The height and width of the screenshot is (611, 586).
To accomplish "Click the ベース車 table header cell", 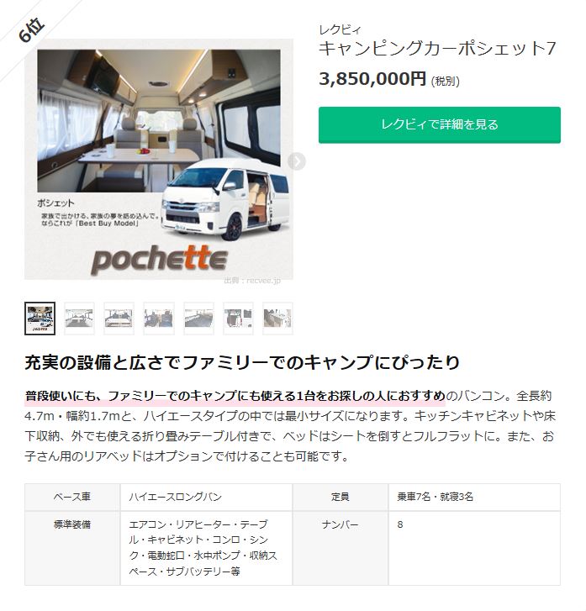I will click(x=72, y=497).
